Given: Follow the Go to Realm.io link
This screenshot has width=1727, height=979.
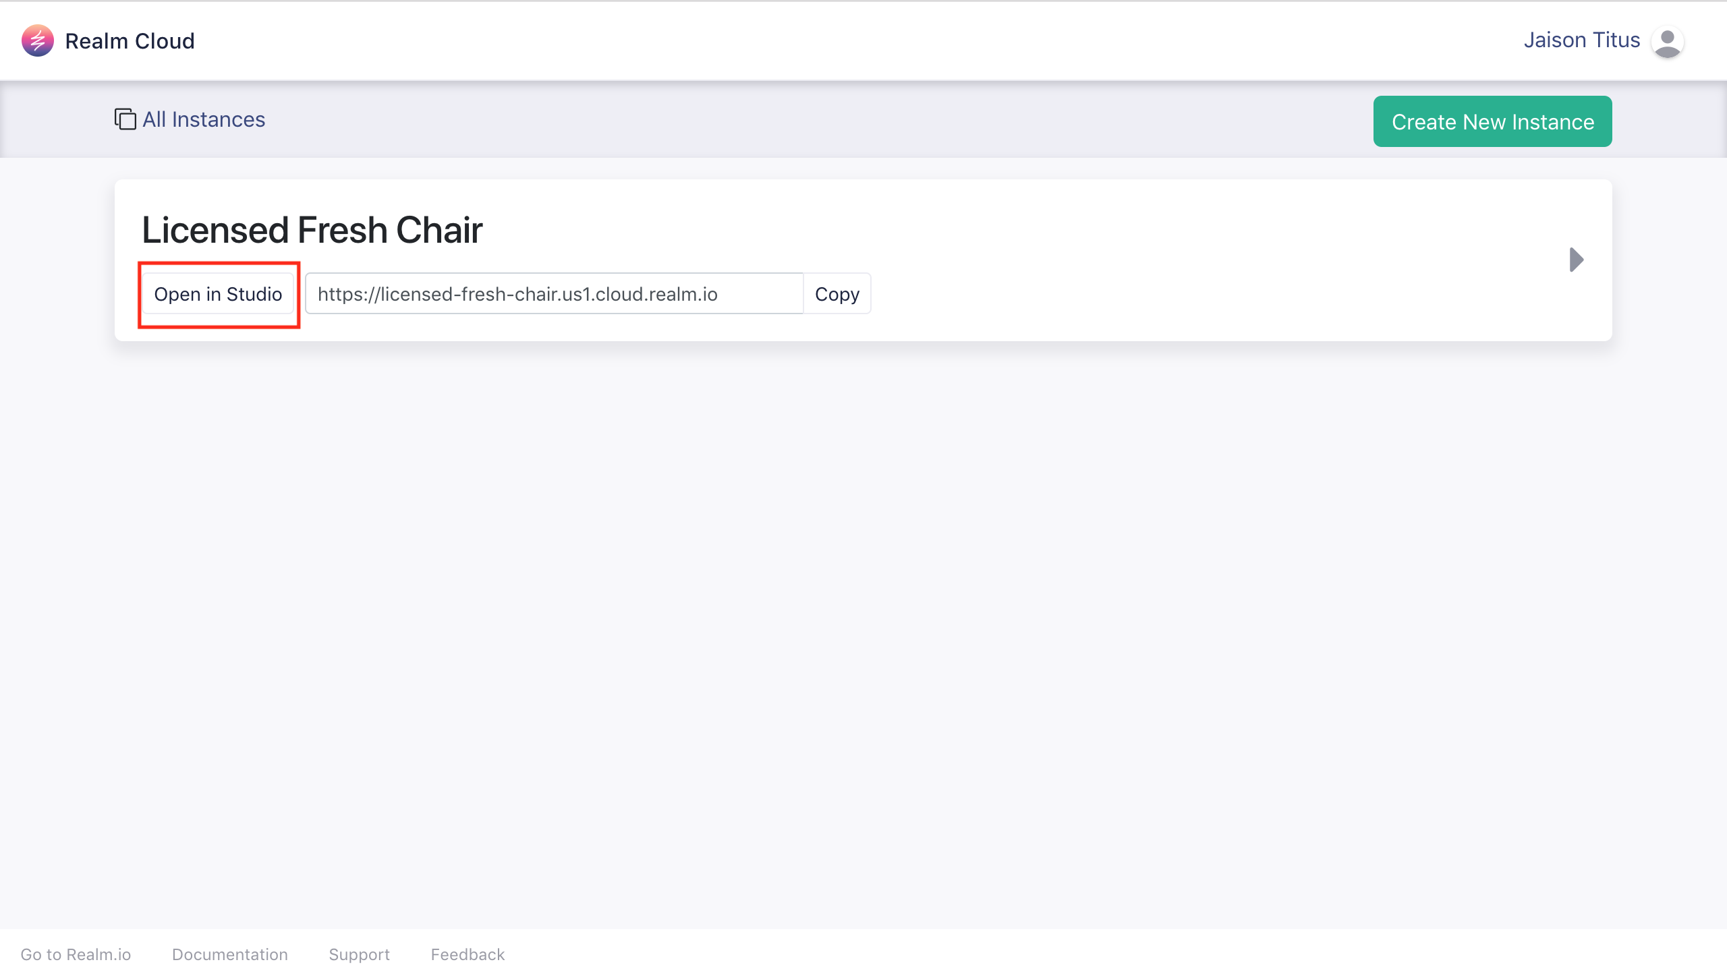Looking at the screenshot, I should coord(76,954).
